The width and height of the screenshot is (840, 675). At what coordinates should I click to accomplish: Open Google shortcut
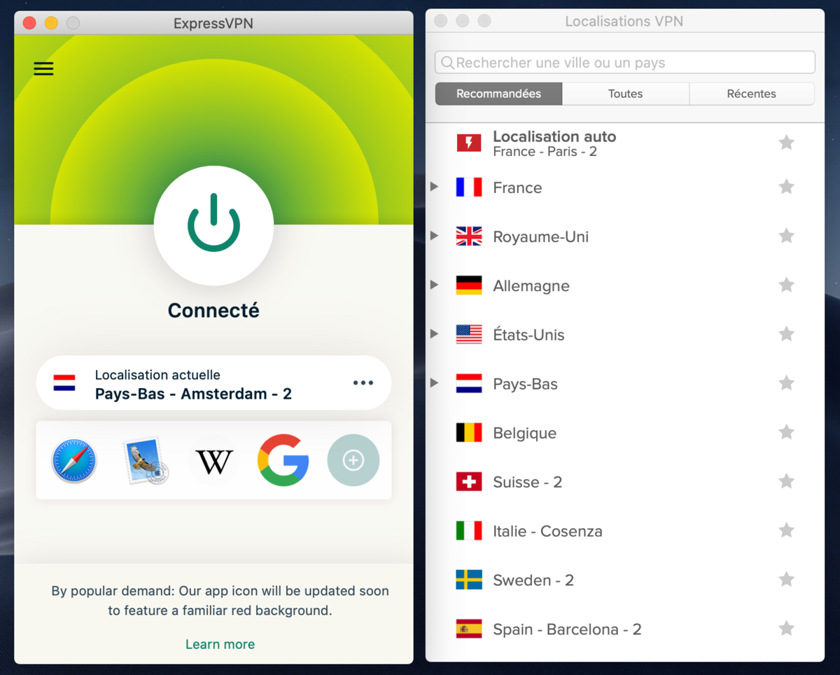[x=283, y=460]
